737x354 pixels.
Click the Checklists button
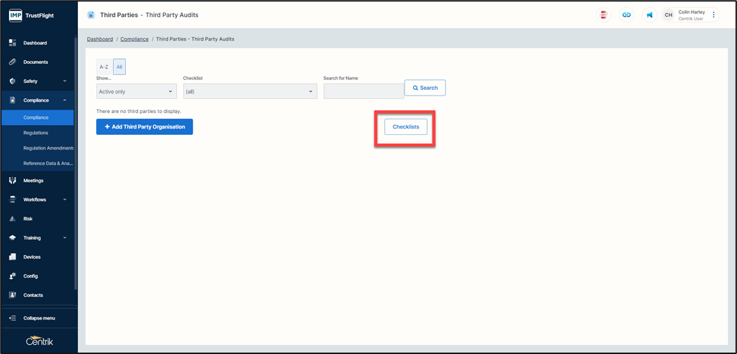(405, 127)
